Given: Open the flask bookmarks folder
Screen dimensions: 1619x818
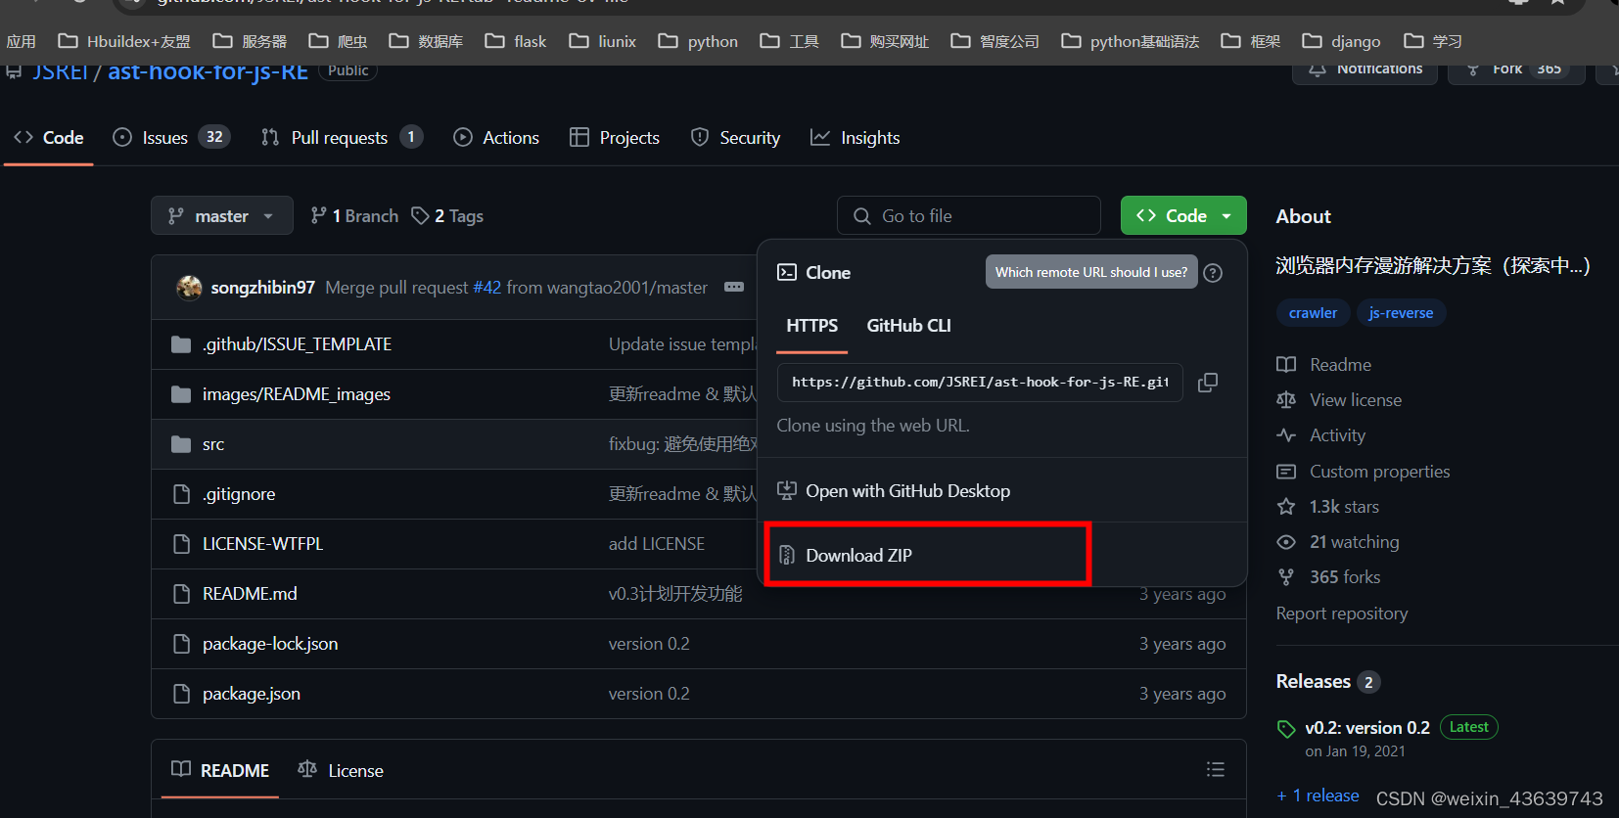Looking at the screenshot, I should (516, 41).
